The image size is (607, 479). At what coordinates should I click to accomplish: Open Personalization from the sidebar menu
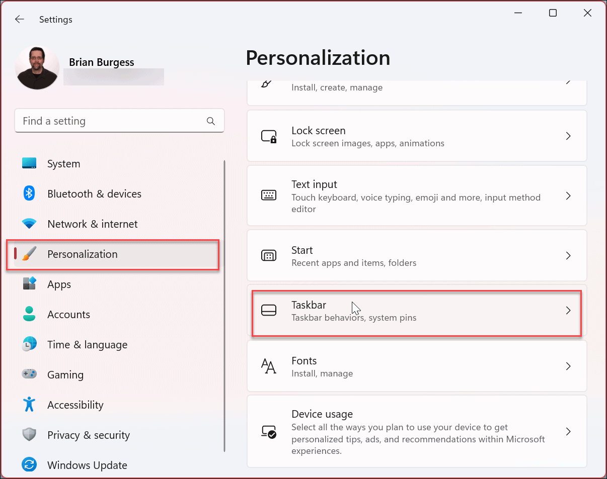(82, 254)
